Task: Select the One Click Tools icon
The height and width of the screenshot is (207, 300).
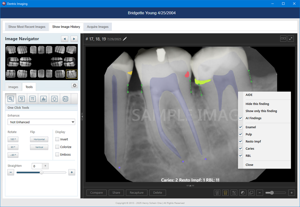Action: 11,99
